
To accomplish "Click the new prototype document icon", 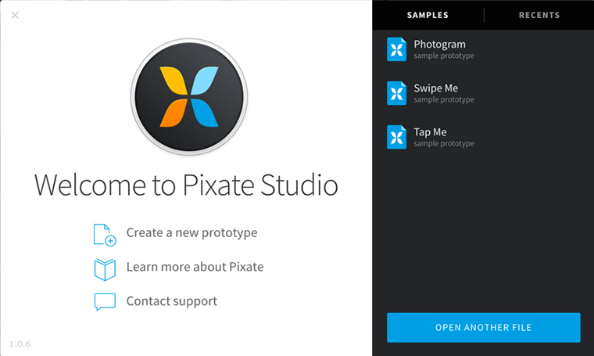I will [x=105, y=235].
